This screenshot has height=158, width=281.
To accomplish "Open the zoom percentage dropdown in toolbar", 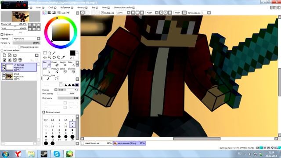I will pyautogui.click(x=129, y=13).
